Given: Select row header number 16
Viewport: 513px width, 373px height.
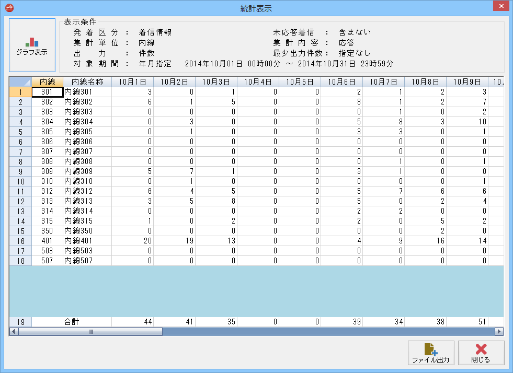Looking at the screenshot, I should (x=20, y=241).
